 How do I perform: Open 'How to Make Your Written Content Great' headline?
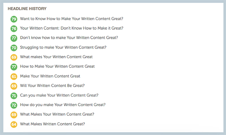tap(57, 66)
